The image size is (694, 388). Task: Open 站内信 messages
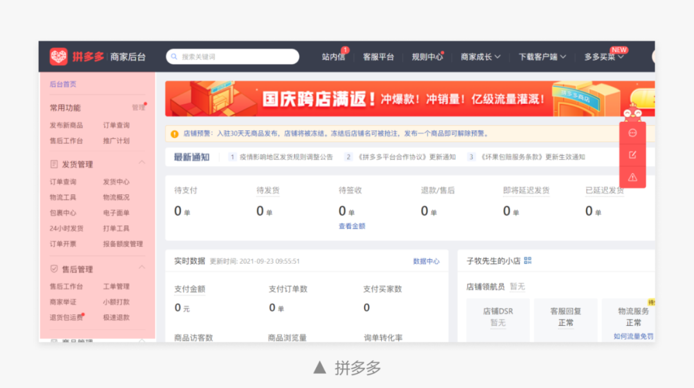click(334, 56)
